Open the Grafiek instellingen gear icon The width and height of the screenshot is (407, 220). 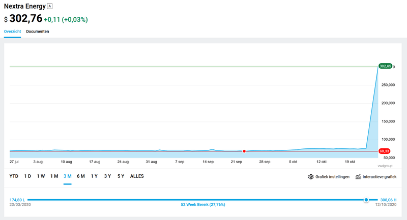311,177
